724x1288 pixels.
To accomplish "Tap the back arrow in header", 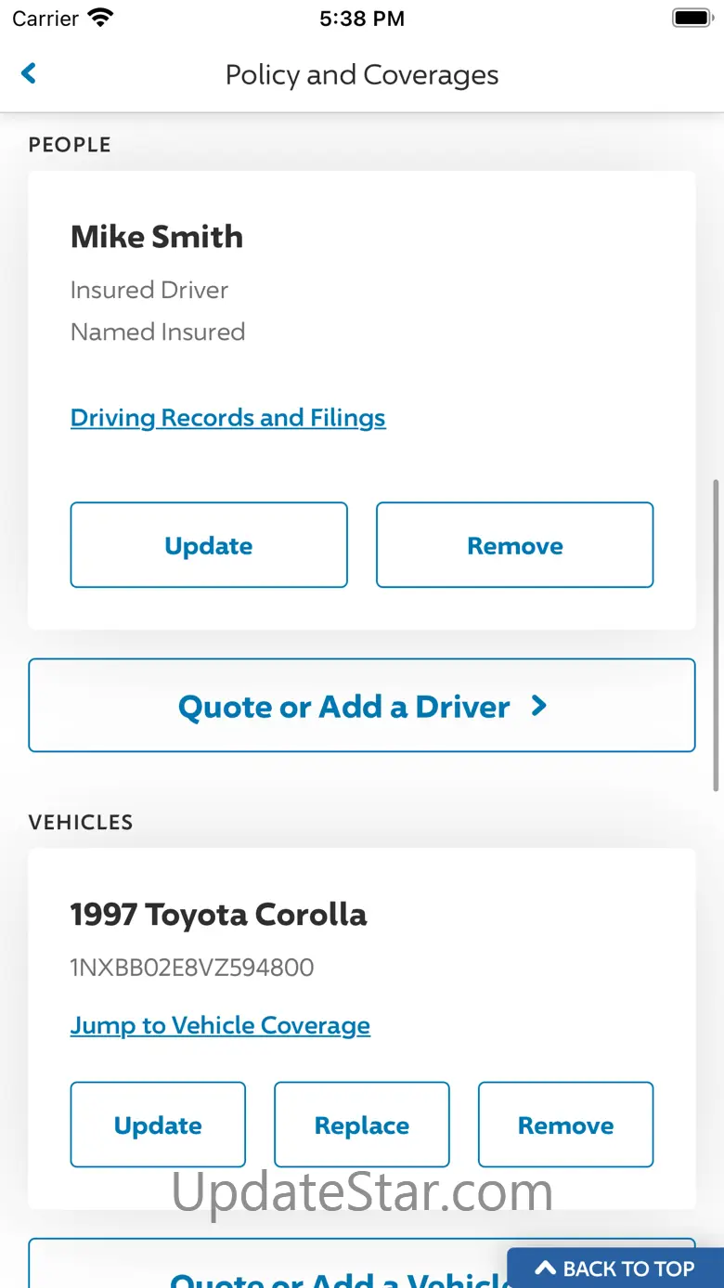I will (x=29, y=73).
